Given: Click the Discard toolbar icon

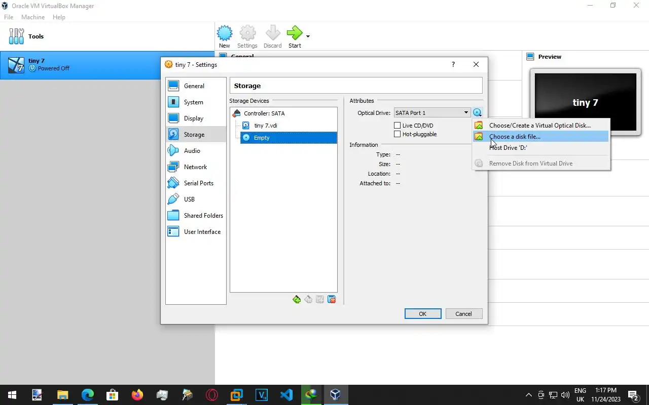Looking at the screenshot, I should pyautogui.click(x=272, y=37).
